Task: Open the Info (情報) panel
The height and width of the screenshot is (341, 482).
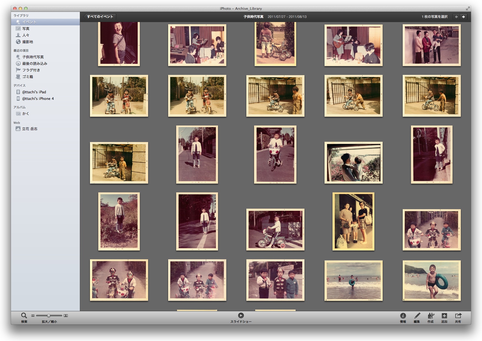Action: [403, 316]
